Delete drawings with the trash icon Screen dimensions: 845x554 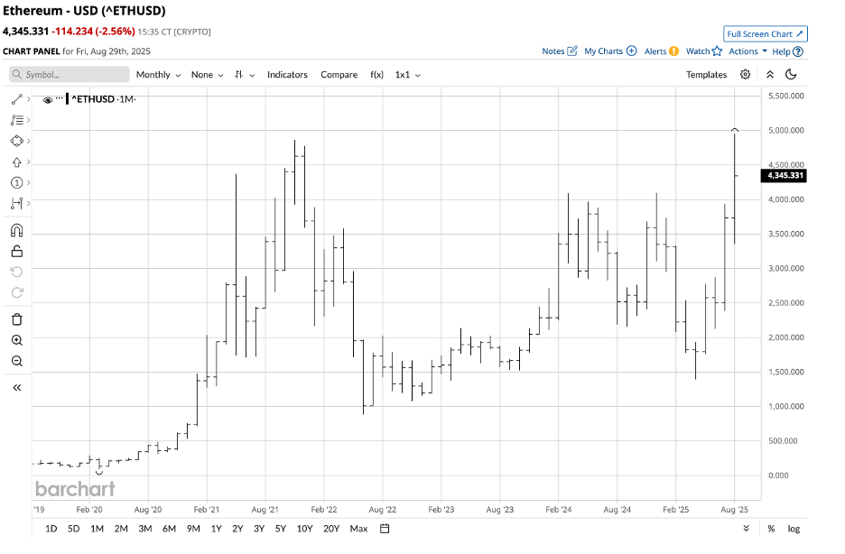(x=17, y=319)
